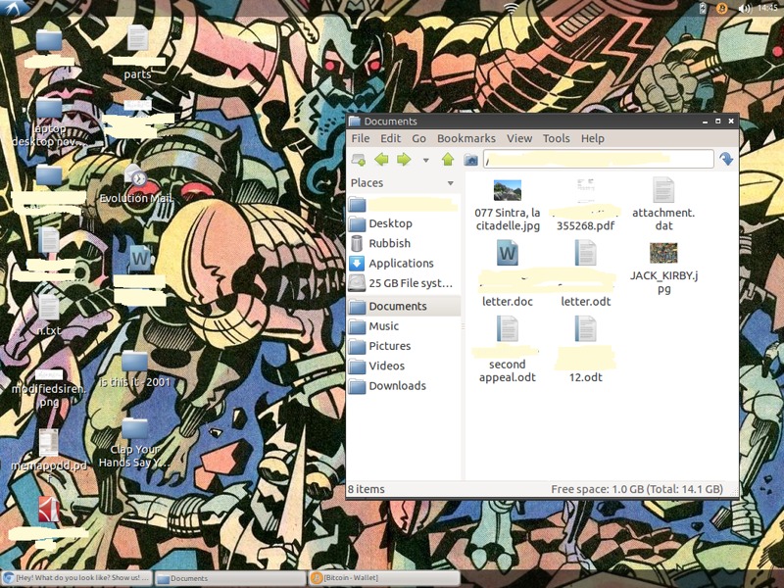The width and height of the screenshot is (784, 588).
Task: Open the Tools menu
Action: (x=557, y=138)
